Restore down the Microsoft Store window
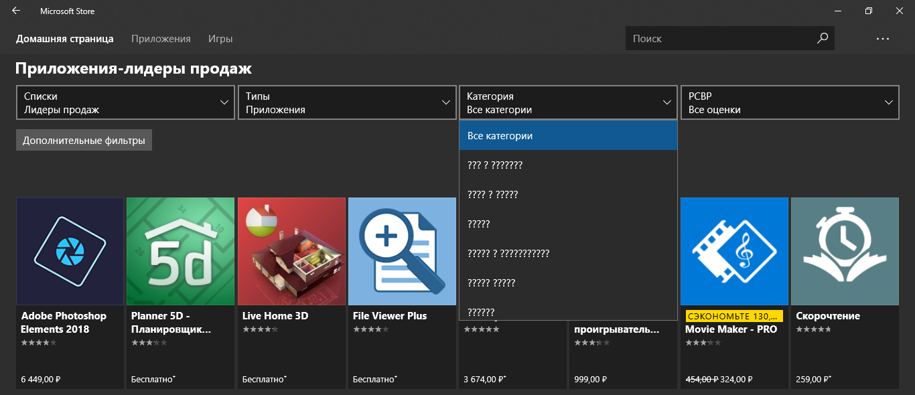The height and width of the screenshot is (395, 915). pyautogui.click(x=869, y=11)
